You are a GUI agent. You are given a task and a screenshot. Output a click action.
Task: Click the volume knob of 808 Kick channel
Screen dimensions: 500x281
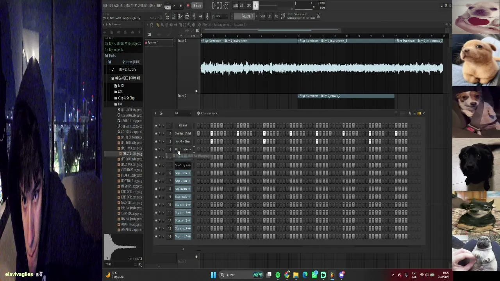coord(163,126)
